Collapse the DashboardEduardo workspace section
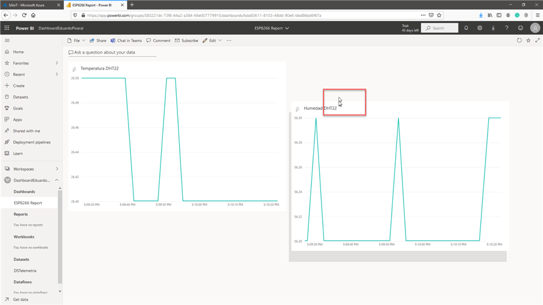The height and width of the screenshot is (305, 543). [57, 180]
